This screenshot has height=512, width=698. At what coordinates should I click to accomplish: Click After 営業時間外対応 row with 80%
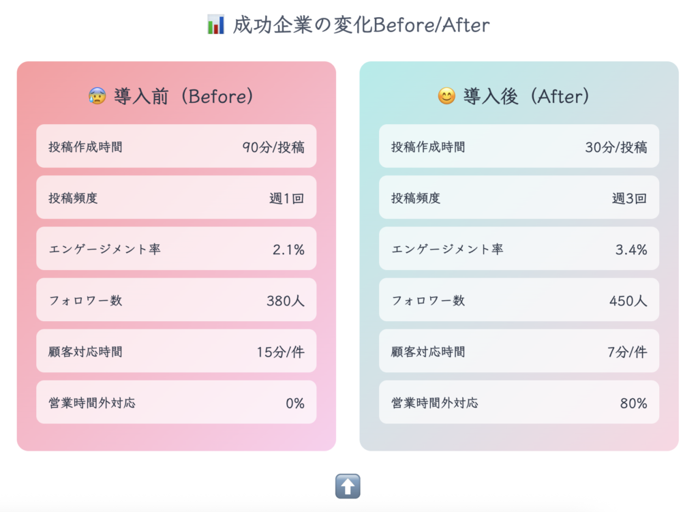point(519,403)
